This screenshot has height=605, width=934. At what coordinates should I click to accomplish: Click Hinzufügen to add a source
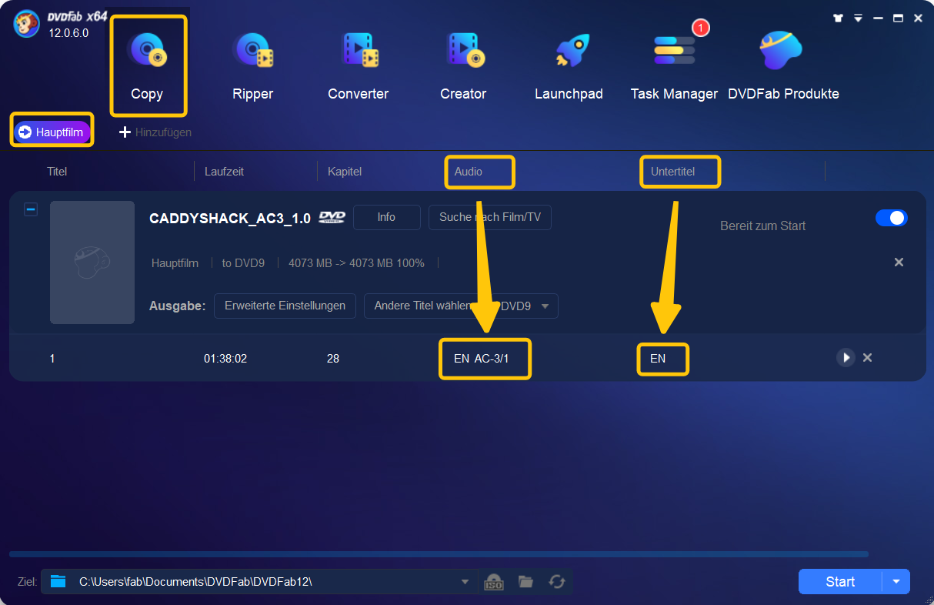[155, 132]
